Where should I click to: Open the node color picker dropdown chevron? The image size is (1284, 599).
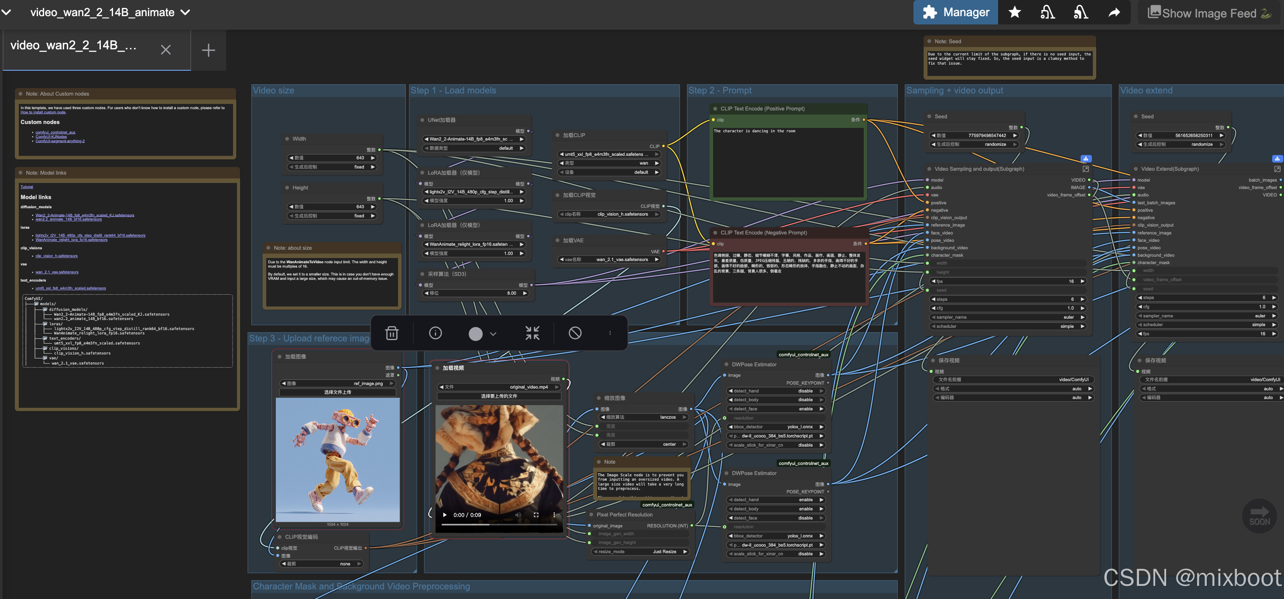[493, 334]
